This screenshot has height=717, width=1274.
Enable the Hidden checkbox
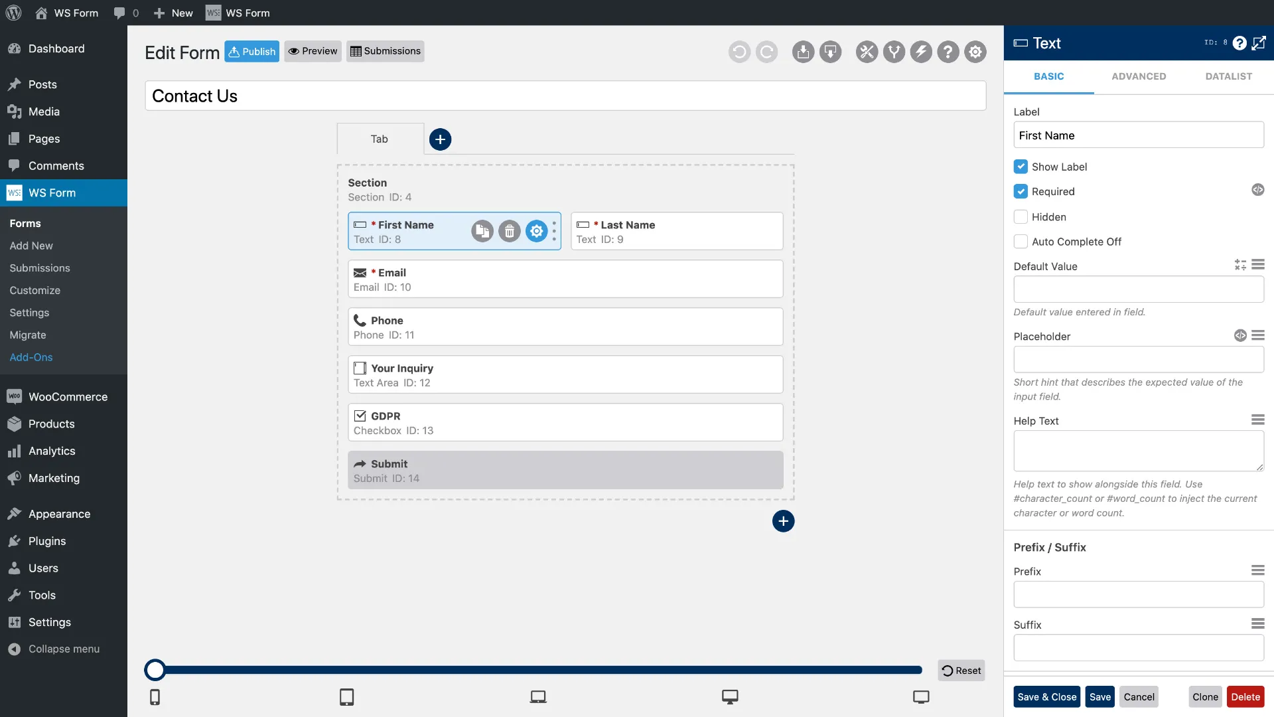(x=1021, y=217)
